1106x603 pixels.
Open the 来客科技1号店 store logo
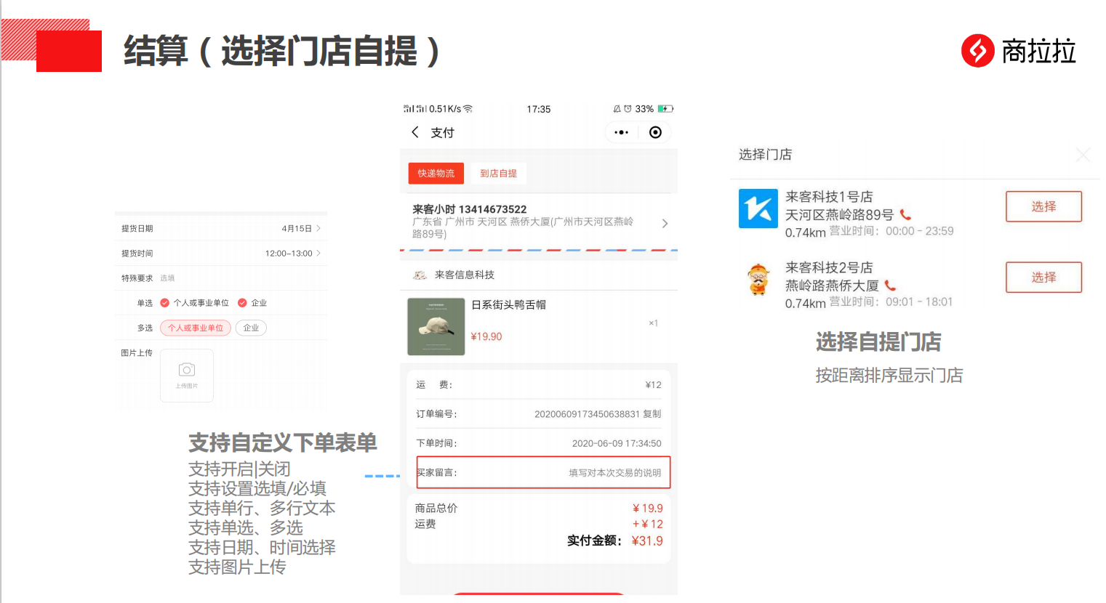[758, 209]
